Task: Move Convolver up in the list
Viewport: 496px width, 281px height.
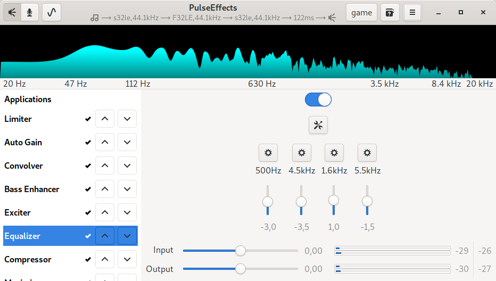Action: [x=105, y=166]
